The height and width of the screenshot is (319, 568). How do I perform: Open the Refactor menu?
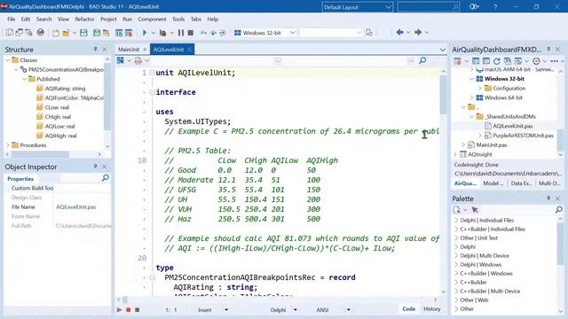click(x=84, y=19)
